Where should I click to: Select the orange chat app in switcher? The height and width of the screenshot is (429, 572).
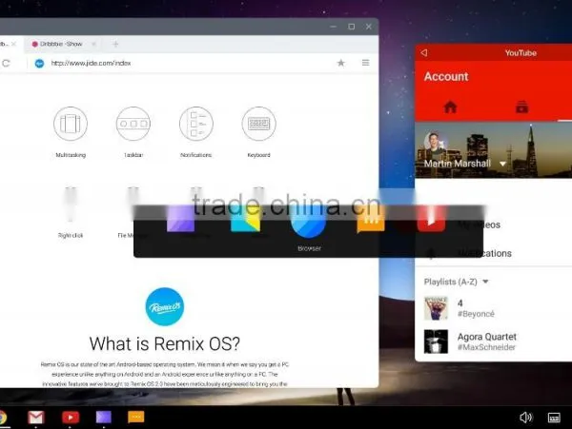pyautogui.click(x=371, y=221)
